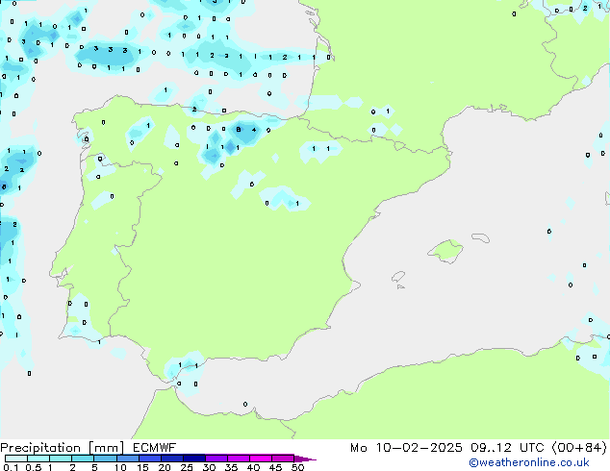Screen dimensions: 610x471
Task: Open the weatheronline.co.uk link
Action: click(x=529, y=462)
